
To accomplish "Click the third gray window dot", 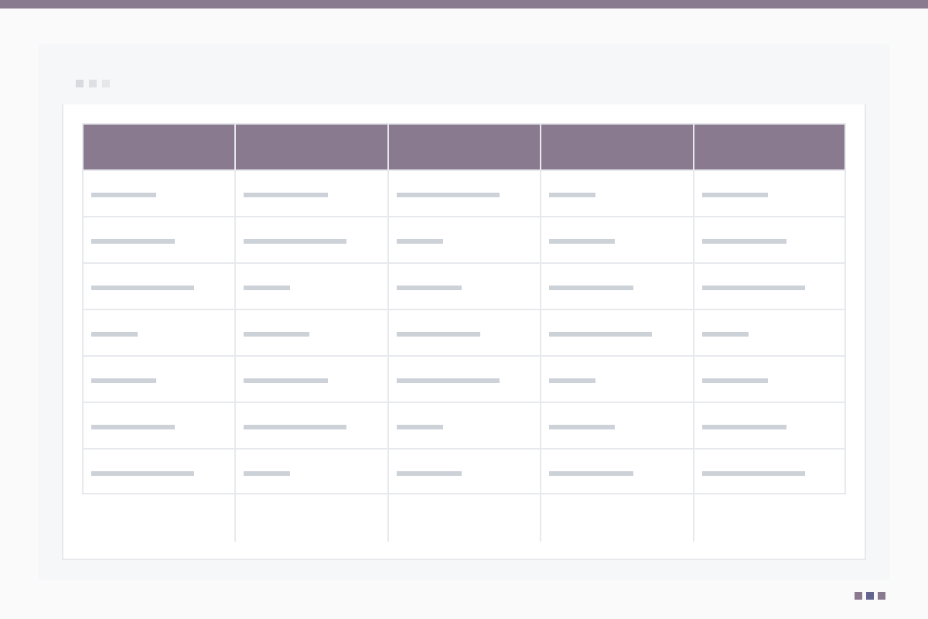I will tap(106, 84).
